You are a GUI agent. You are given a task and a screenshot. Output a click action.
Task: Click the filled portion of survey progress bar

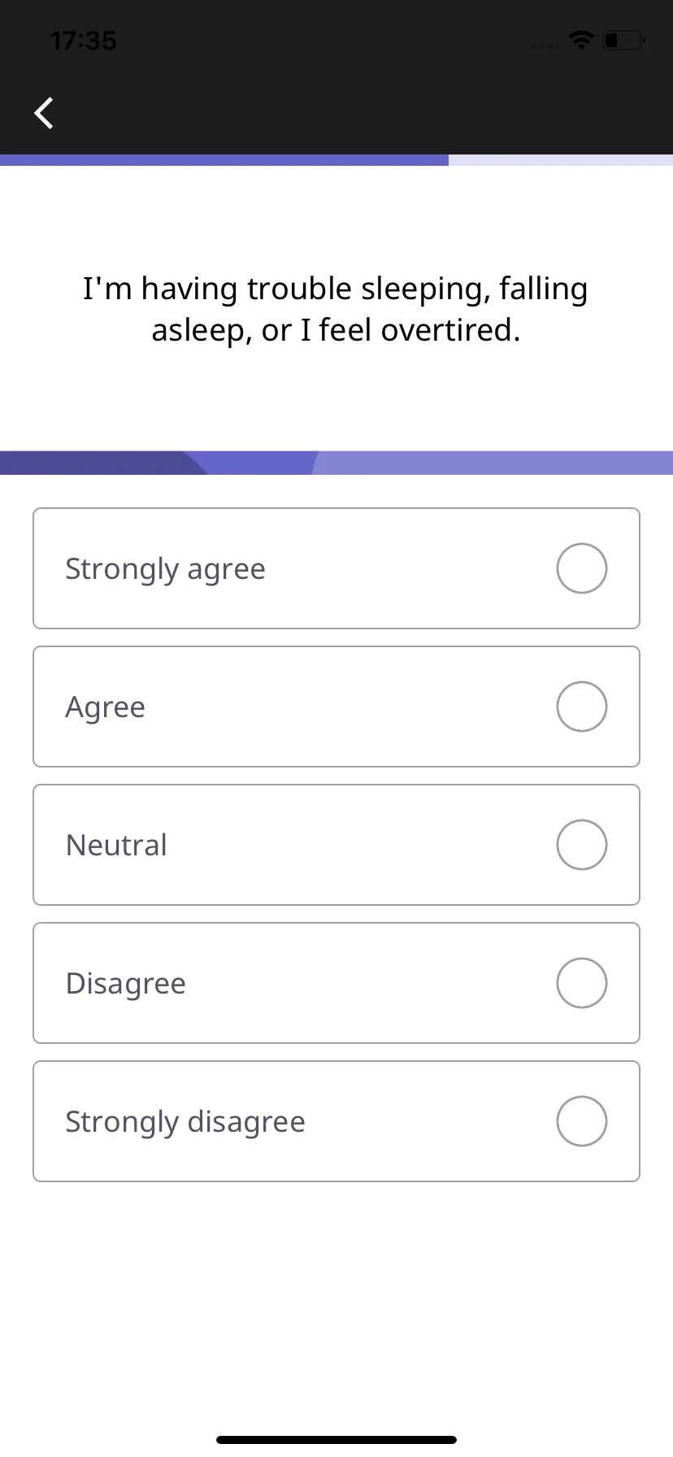(224, 160)
